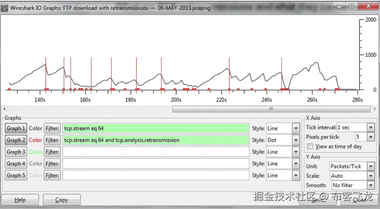Pick Graph 3 green color
This screenshot has height=209, width=380.
pos(35,152)
